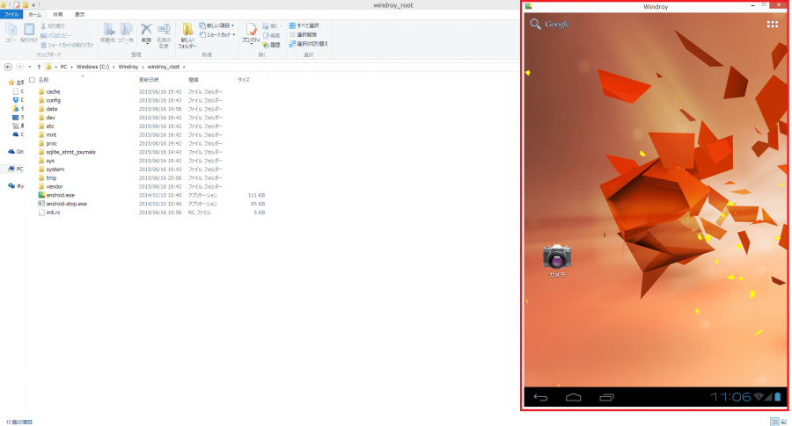Click the プロパティ (properties) ribbon icon
The height and width of the screenshot is (426, 792).
coord(250,35)
